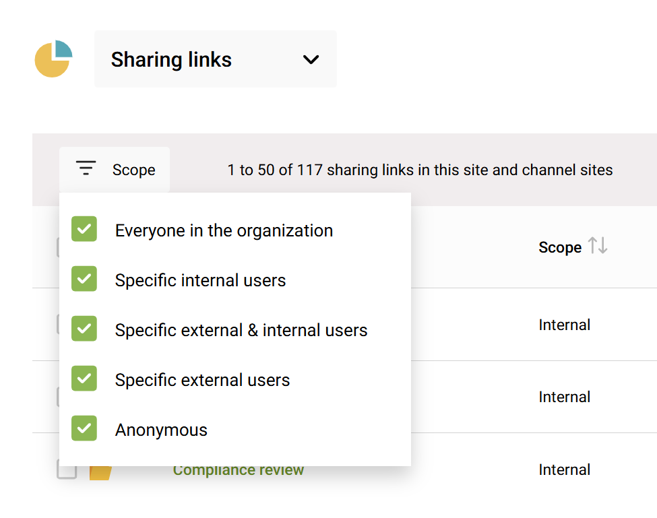This screenshot has height=518, width=657.
Task: Click the Scope column header
Action: pyautogui.click(x=560, y=247)
